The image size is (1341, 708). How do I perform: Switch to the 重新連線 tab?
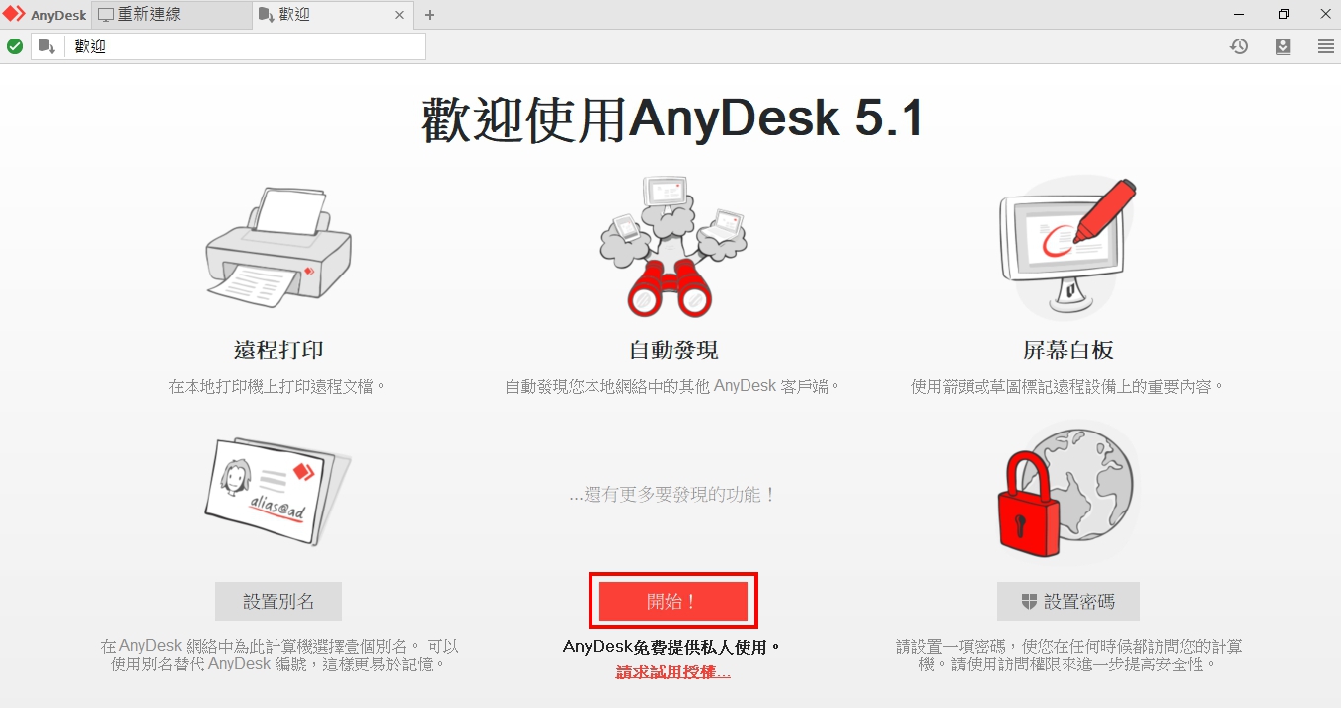point(170,15)
